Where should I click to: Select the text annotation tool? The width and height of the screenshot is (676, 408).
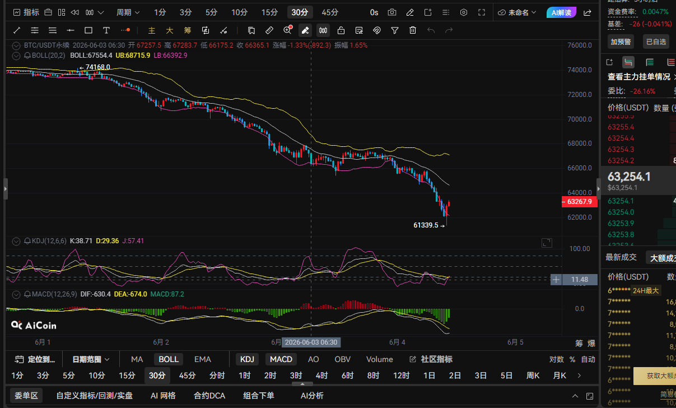click(106, 30)
